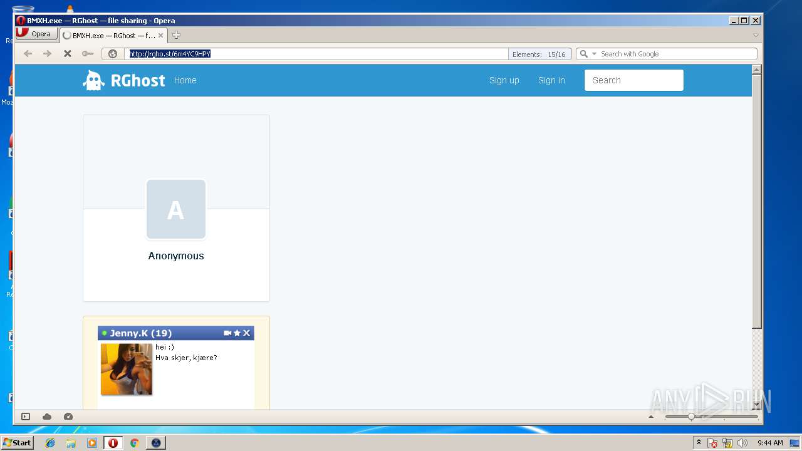Open the Home link

(x=185, y=80)
